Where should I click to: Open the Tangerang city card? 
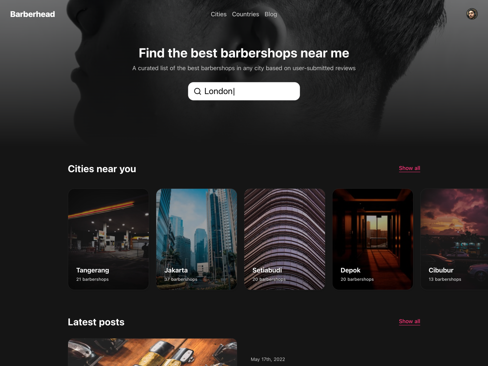pyautogui.click(x=108, y=239)
